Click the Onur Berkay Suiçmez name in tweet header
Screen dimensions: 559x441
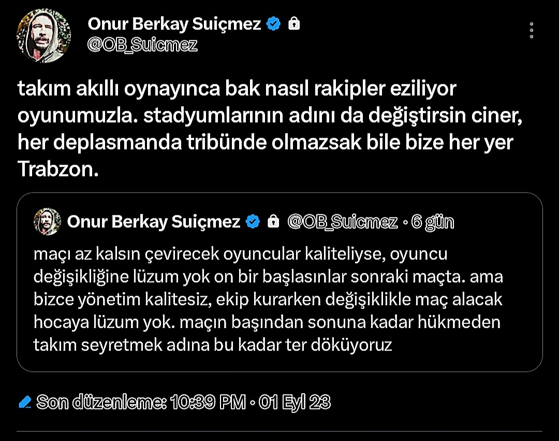174,23
